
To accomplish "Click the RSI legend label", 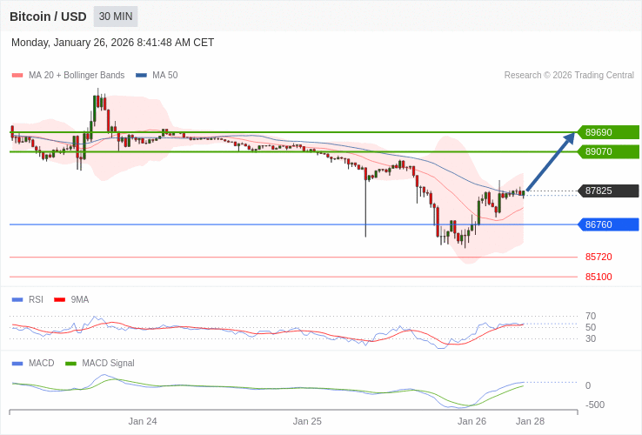I will [x=36, y=300].
